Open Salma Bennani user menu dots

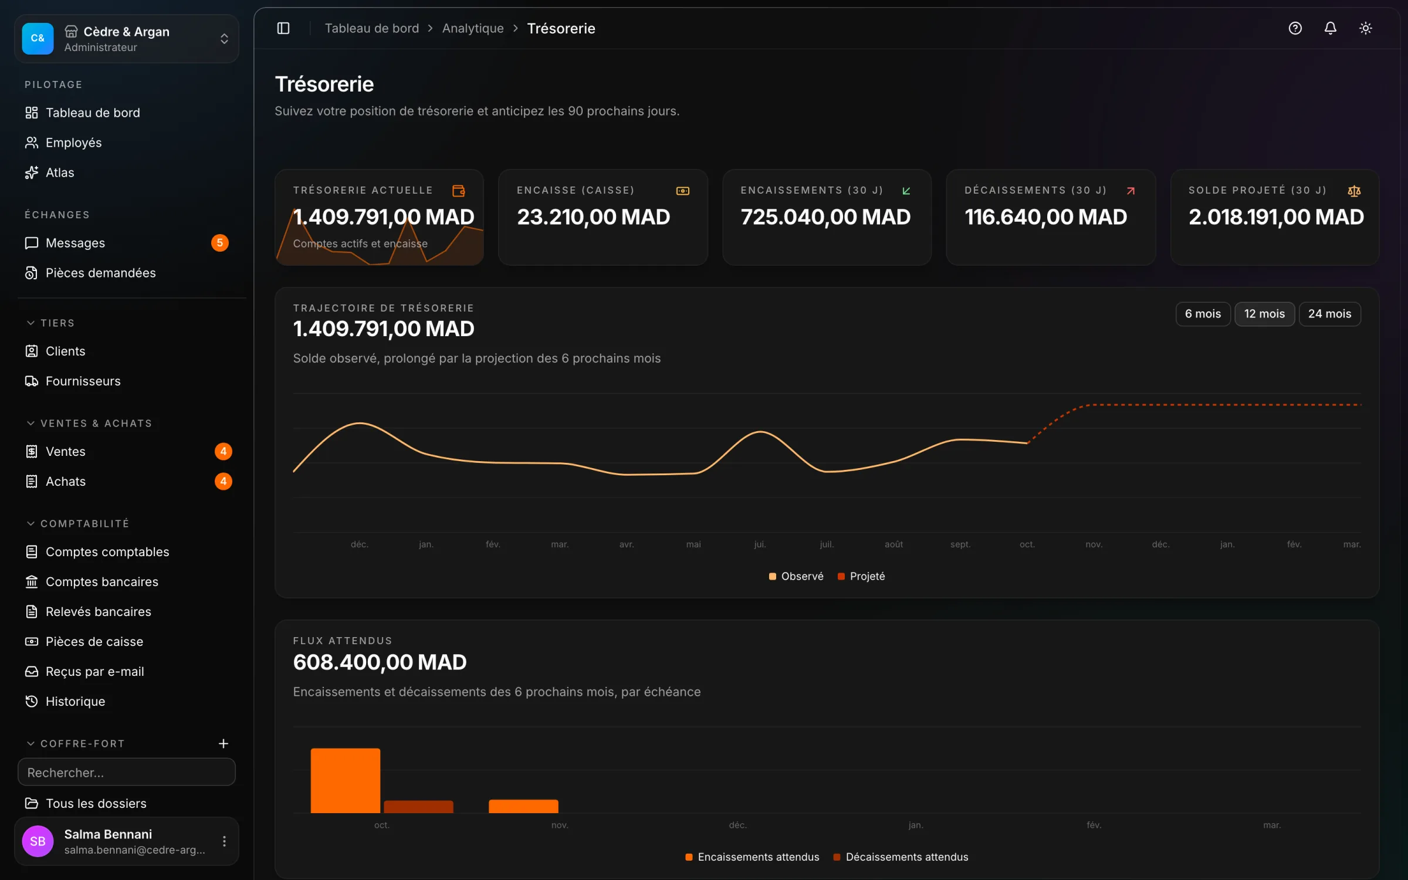[x=224, y=841]
